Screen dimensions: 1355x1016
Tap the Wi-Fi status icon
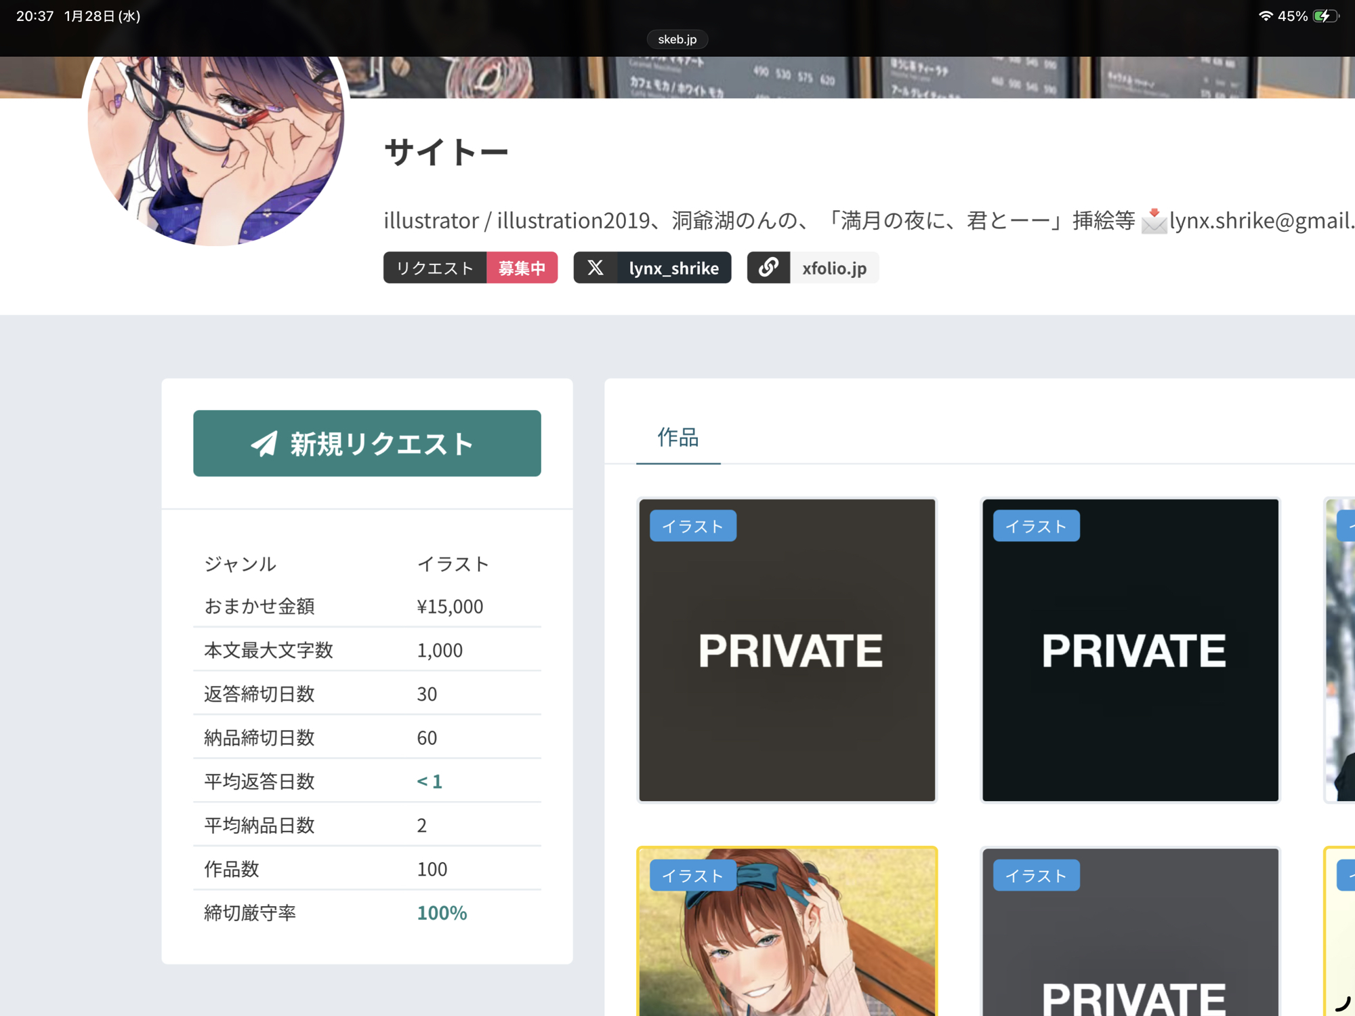tap(1264, 16)
